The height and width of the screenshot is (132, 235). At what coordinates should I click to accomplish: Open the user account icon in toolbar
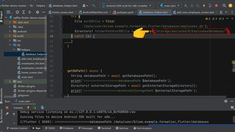(85, 6)
